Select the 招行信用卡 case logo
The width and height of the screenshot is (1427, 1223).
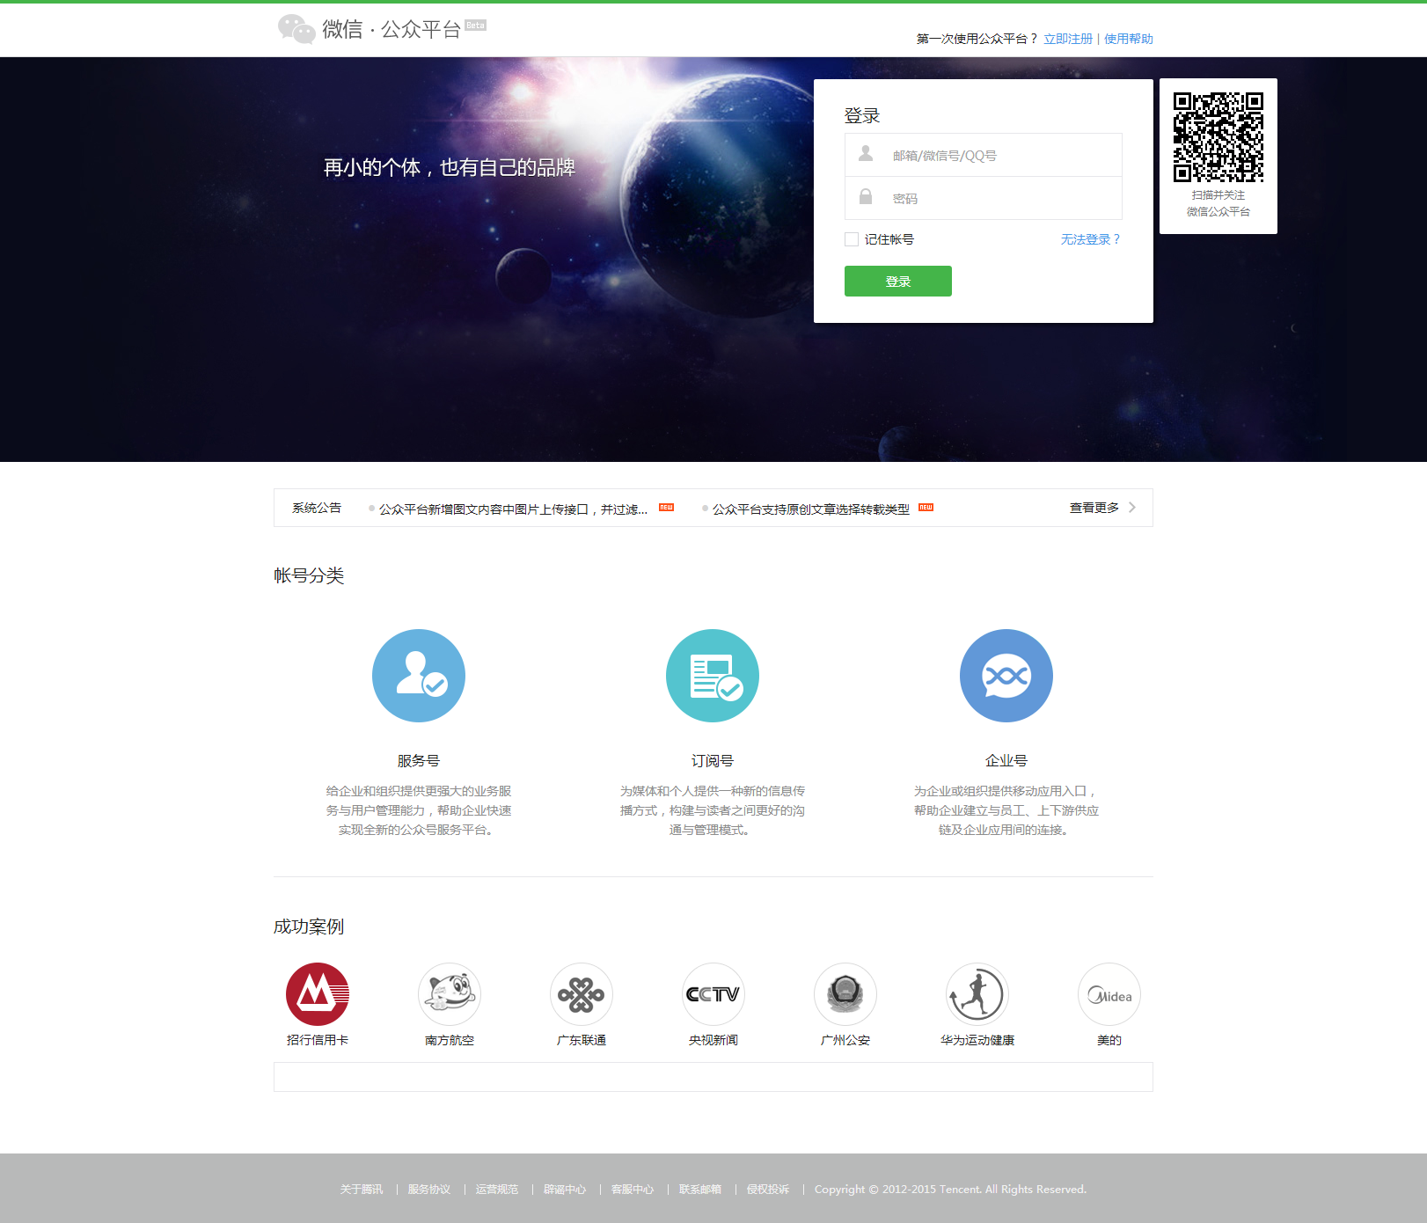point(318,994)
